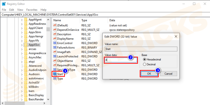Select the Start DWORD value icon

[x=55, y=74]
